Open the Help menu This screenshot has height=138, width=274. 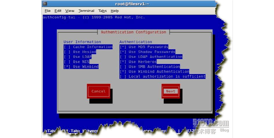[x=115, y=11]
